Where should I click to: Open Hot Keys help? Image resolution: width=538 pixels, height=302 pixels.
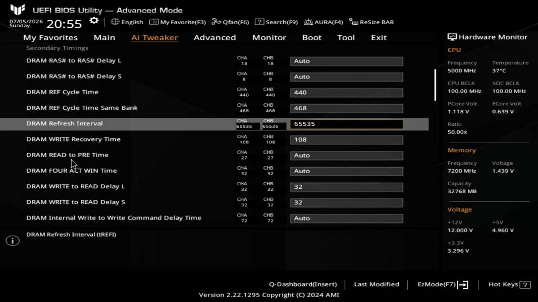[x=503, y=284]
